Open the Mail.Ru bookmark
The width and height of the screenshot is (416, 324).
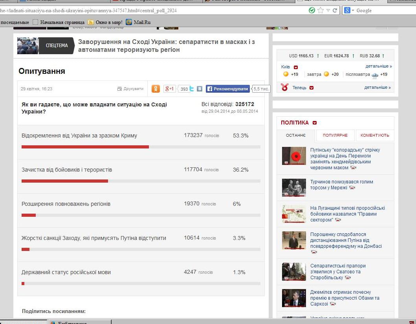click(138, 22)
